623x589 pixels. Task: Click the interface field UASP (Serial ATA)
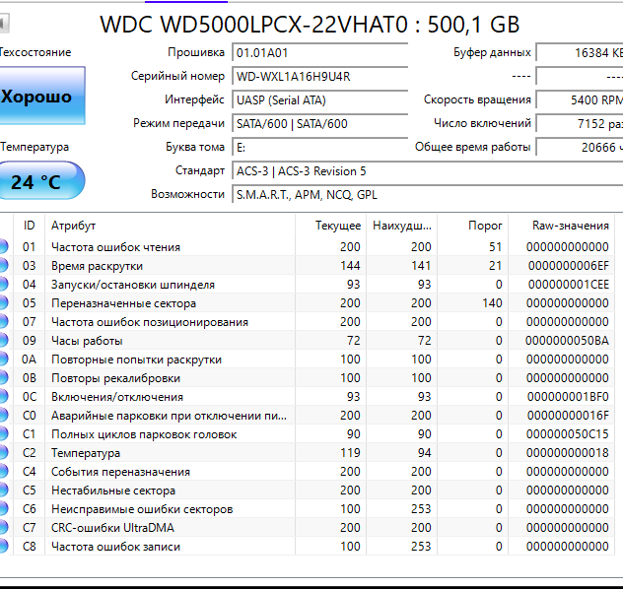tap(319, 100)
